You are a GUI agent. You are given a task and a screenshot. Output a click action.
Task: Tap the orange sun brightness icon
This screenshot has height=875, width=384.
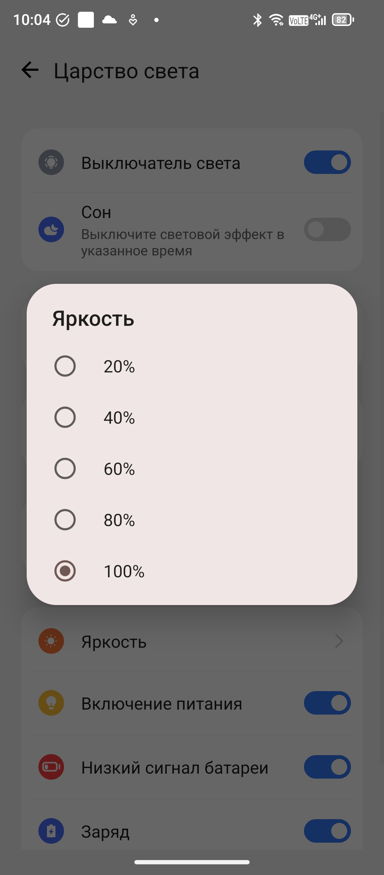coord(51,641)
